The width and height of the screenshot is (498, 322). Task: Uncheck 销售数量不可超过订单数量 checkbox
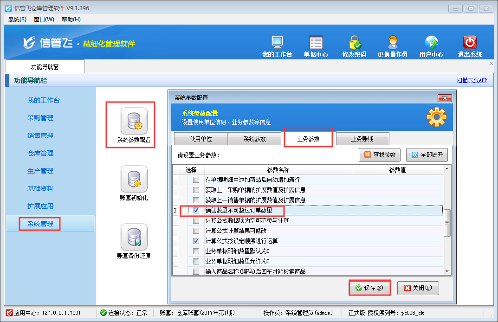tap(196, 211)
